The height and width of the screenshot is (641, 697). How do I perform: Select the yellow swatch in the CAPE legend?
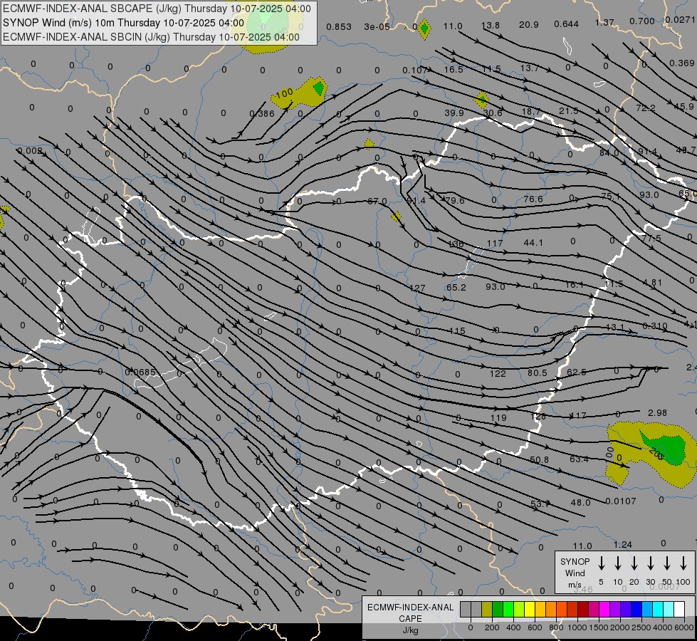530,610
